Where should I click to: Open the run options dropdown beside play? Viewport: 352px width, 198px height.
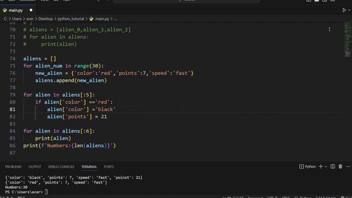click(349, 10)
